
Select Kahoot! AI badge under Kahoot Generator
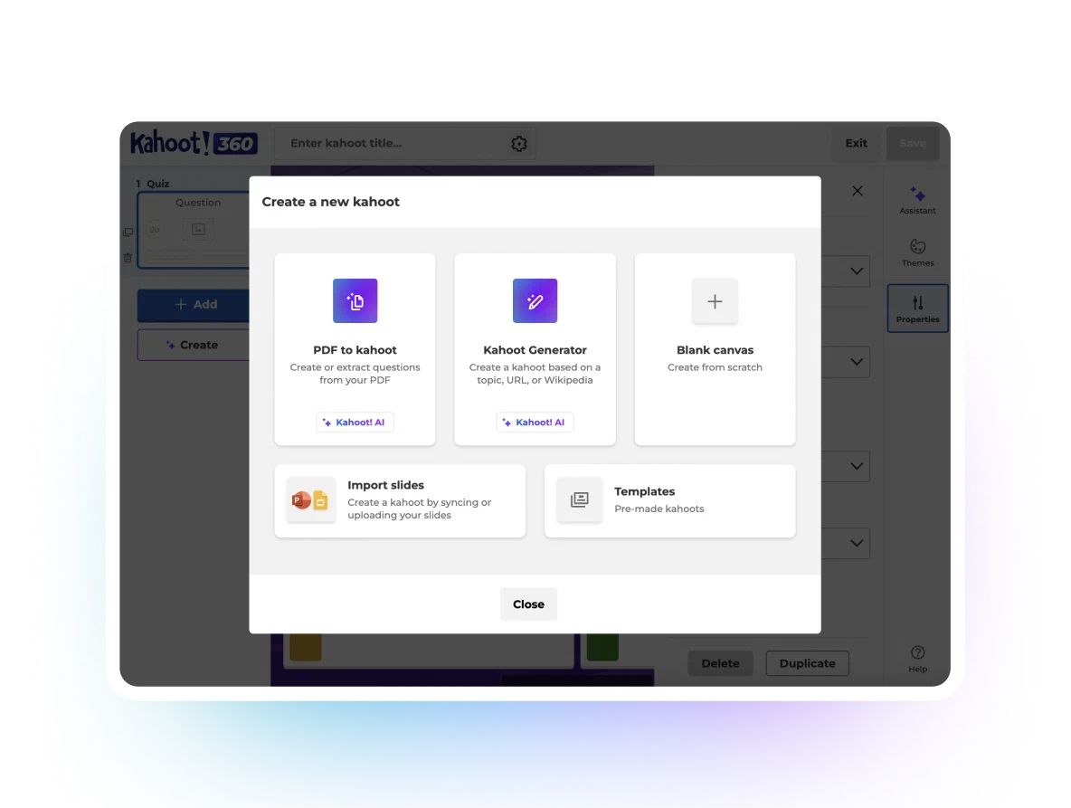pyautogui.click(x=535, y=423)
